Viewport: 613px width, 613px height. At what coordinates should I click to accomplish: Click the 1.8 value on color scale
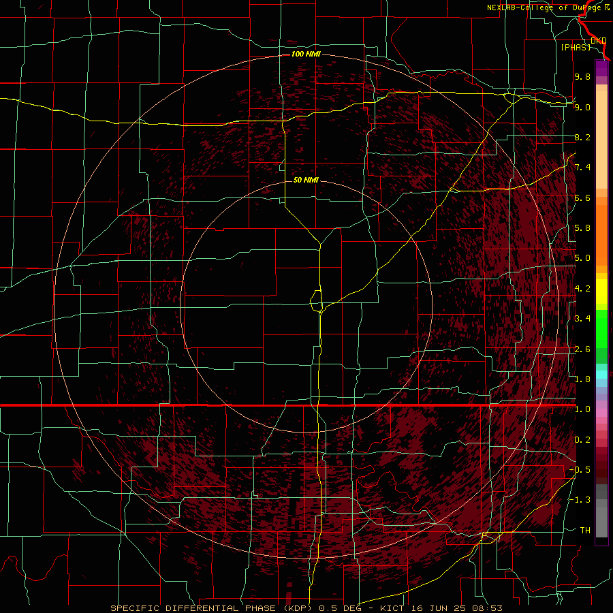582,379
